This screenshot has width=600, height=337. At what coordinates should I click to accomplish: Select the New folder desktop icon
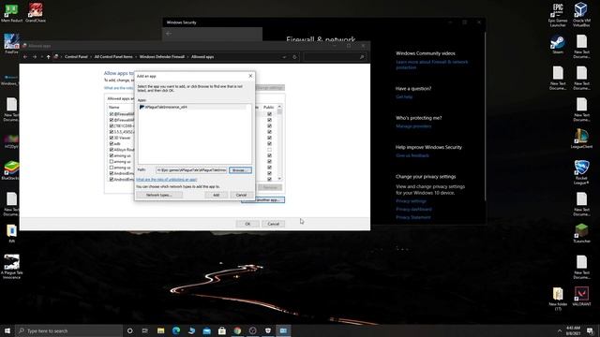tap(558, 299)
